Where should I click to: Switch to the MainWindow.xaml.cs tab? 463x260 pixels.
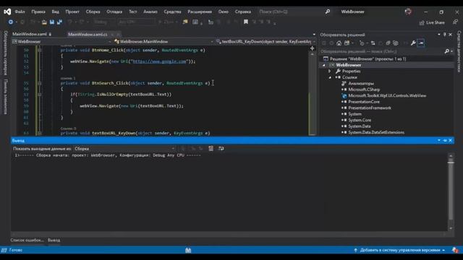coord(88,35)
